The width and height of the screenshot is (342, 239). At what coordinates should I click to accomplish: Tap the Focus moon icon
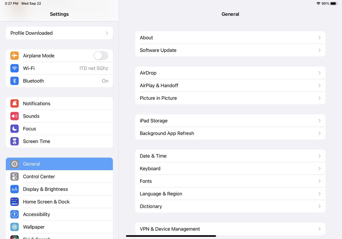pyautogui.click(x=15, y=129)
